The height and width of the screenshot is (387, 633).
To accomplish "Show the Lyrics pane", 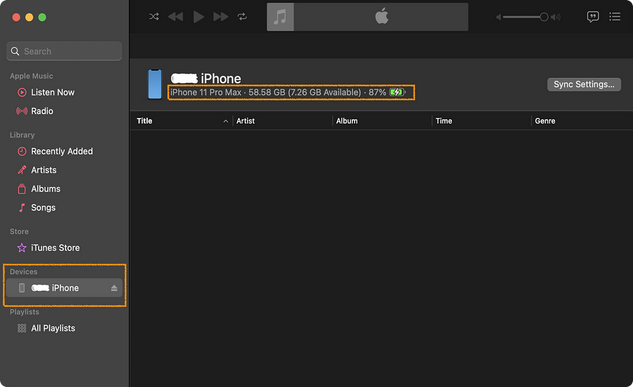I will tap(593, 17).
